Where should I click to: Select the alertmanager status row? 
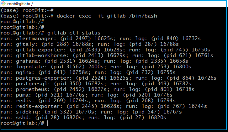click(101, 39)
